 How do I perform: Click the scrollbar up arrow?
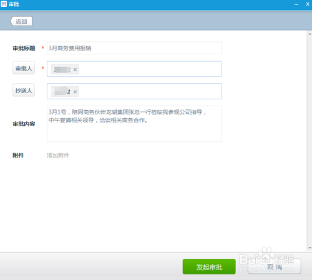click(x=310, y=34)
